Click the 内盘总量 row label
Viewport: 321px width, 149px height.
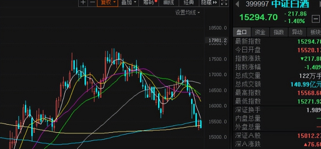[x=248, y=118]
